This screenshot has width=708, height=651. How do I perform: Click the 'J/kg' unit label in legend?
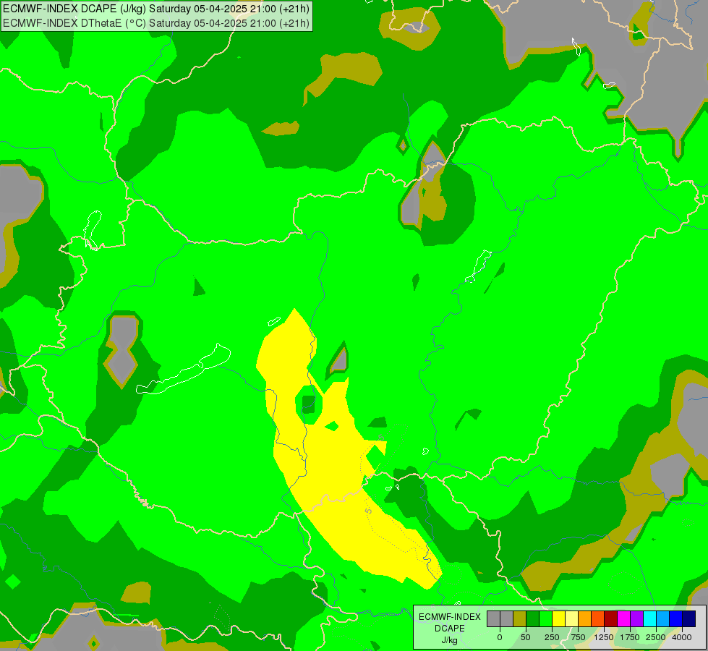tap(450, 640)
